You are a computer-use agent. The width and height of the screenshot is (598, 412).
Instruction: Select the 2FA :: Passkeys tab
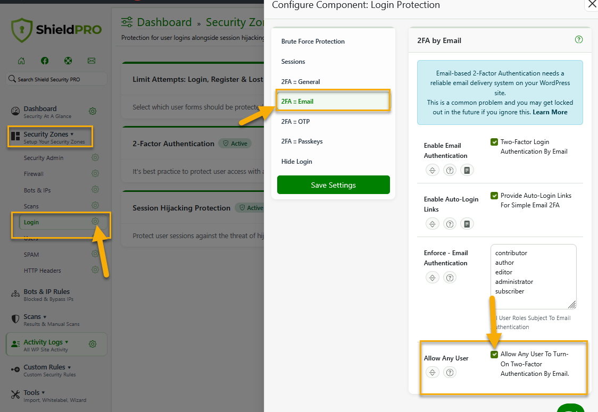click(302, 141)
